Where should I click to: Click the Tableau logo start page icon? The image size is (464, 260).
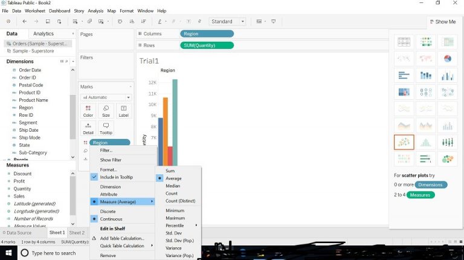tap(8, 21)
